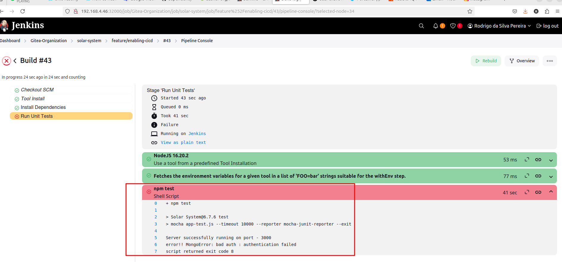Select Install Dependencies stage
Screen dimensions: 562x262
click(x=71, y=107)
